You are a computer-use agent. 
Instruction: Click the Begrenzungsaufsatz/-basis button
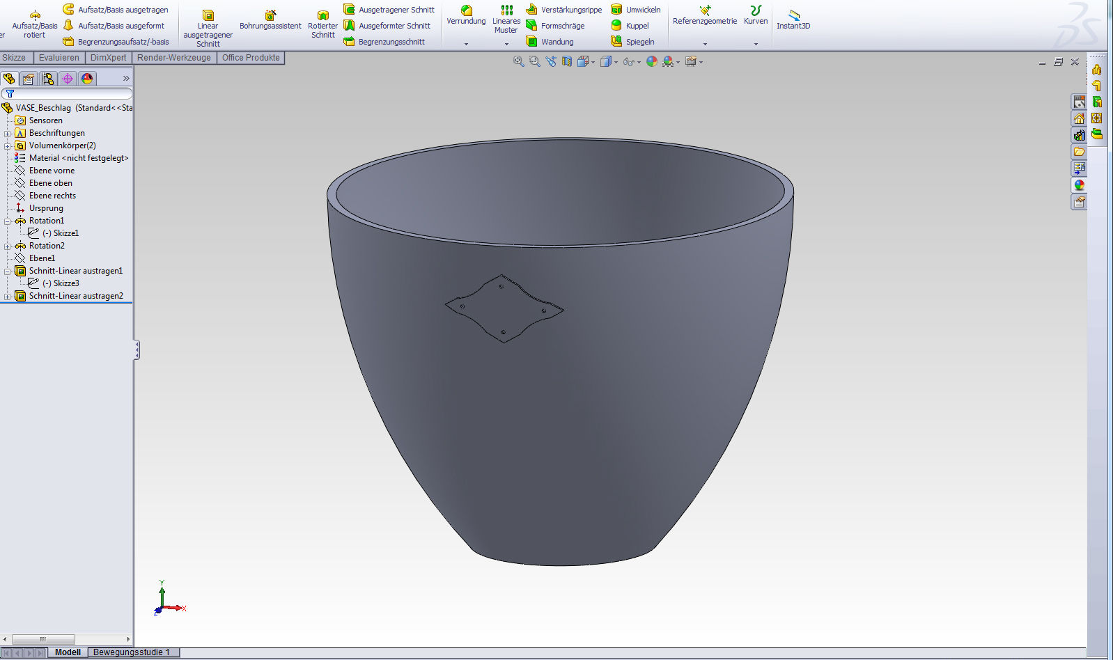[x=116, y=42]
